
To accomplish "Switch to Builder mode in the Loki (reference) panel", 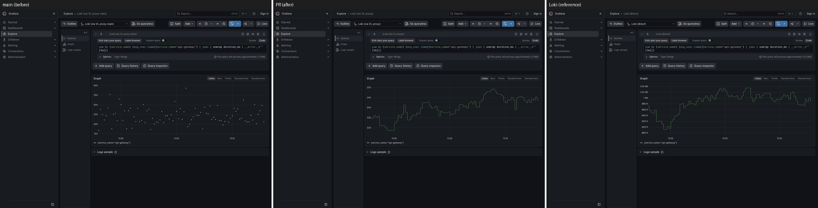I will click(x=799, y=41).
